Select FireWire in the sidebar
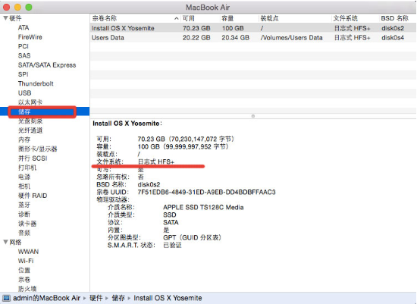This screenshot has height=304, width=417. tap(30, 37)
